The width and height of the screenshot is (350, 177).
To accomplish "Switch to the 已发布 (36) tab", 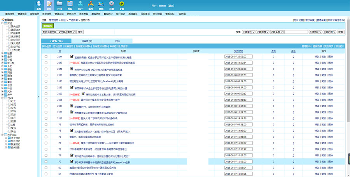I will pos(56,41).
